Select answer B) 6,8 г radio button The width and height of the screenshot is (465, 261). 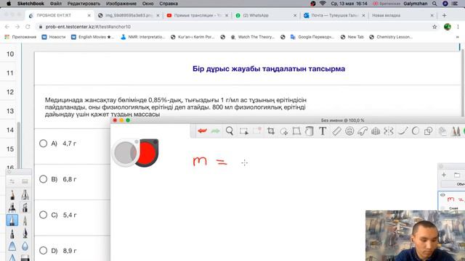click(x=44, y=179)
